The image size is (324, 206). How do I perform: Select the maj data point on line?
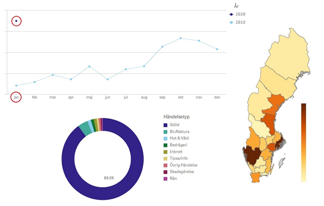click(x=89, y=66)
